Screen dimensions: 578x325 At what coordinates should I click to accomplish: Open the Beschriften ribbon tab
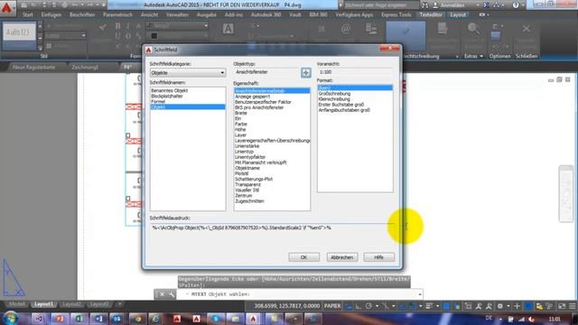point(82,14)
